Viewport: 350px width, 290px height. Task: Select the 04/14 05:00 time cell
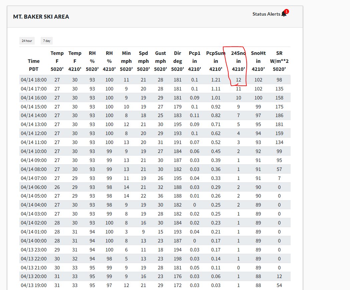point(34,196)
